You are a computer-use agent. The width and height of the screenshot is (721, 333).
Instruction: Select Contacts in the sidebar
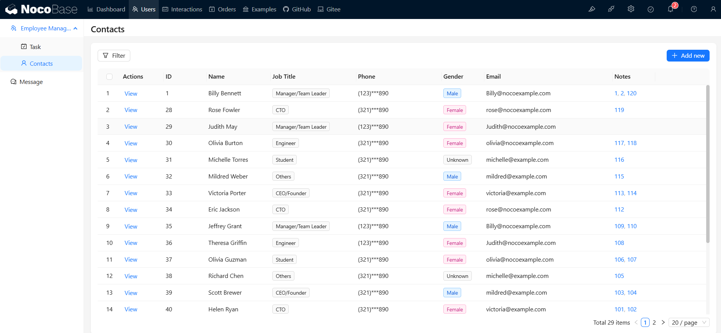(x=42, y=63)
